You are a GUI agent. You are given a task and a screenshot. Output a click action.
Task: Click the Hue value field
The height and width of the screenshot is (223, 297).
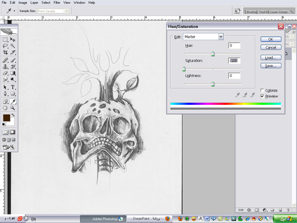point(234,46)
